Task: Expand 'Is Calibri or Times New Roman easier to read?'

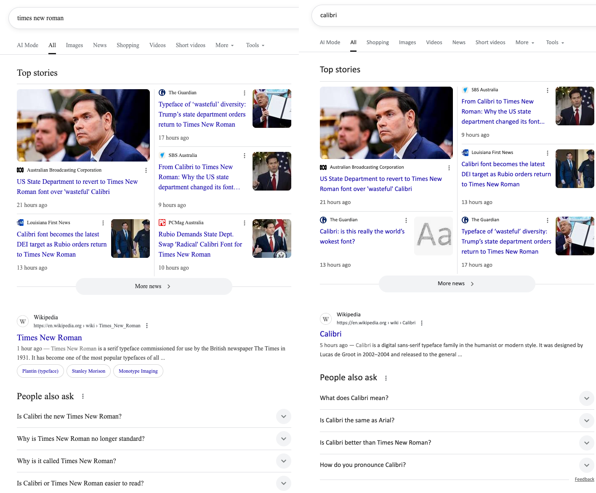Action: 154,483
